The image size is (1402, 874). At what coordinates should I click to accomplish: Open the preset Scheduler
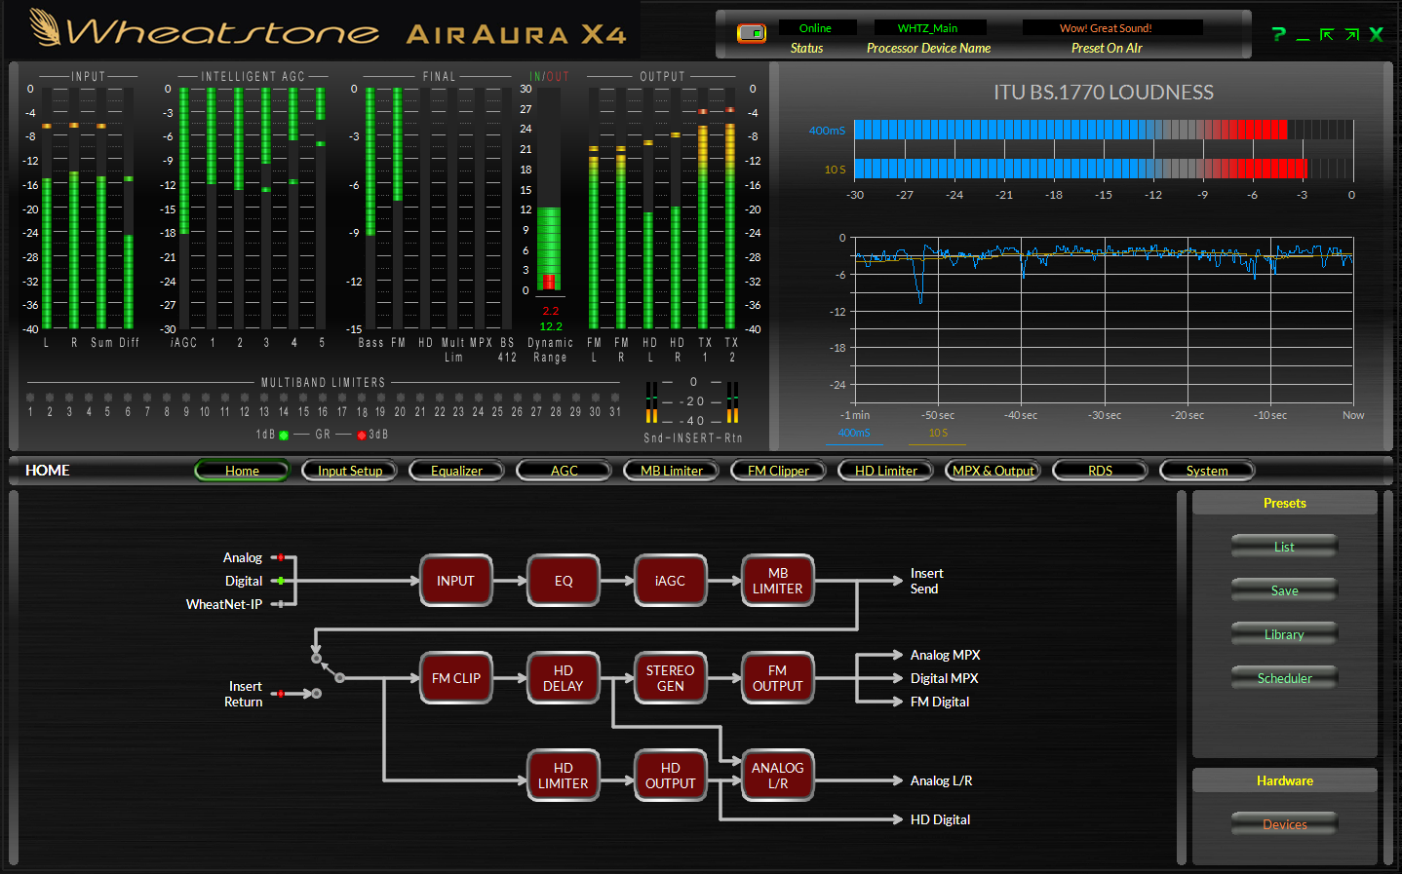1283,677
